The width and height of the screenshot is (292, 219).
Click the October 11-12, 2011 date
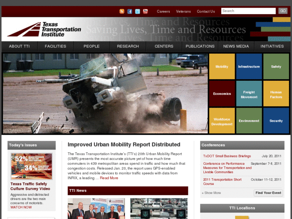[266, 180]
